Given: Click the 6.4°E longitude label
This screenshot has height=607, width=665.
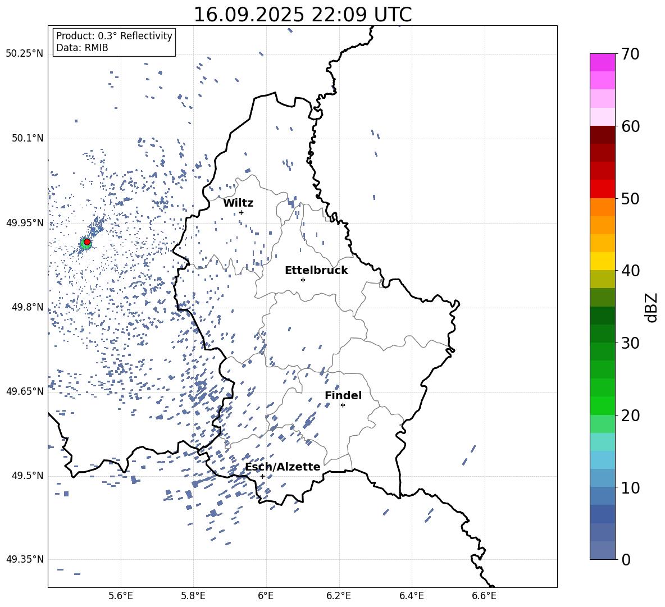Looking at the screenshot, I should 411,596.
